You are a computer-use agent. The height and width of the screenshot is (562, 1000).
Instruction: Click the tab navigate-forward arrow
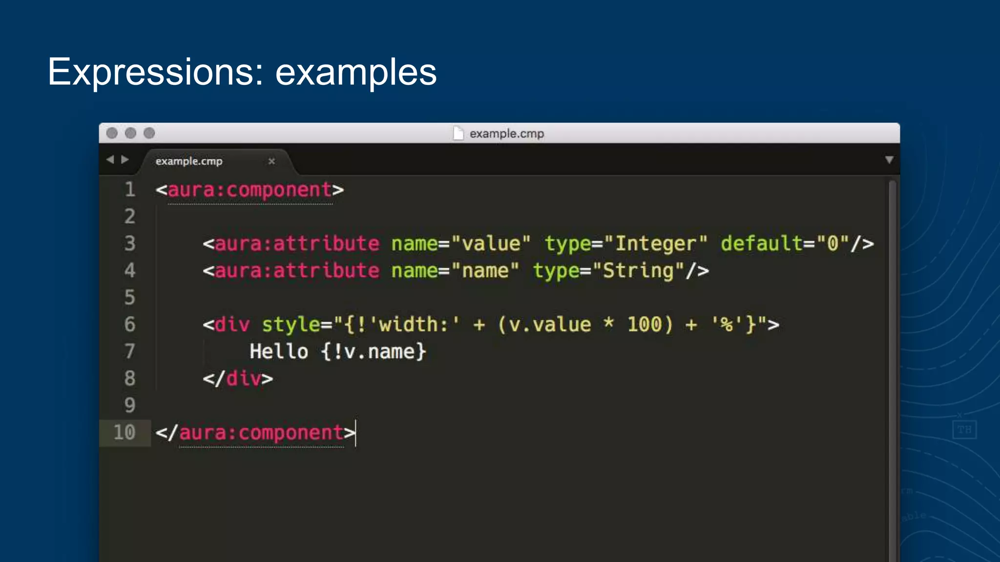point(125,160)
